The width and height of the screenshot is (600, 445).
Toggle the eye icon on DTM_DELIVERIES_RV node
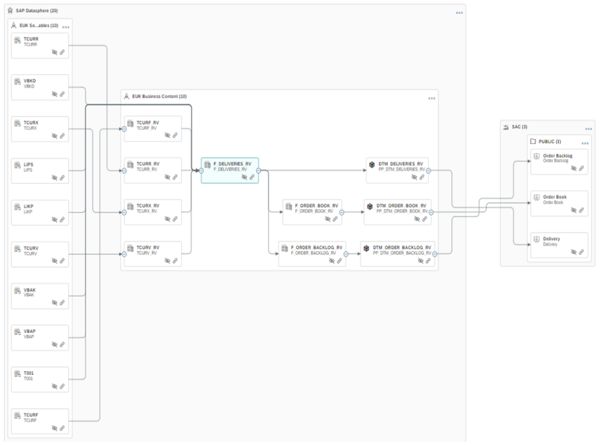point(414,177)
